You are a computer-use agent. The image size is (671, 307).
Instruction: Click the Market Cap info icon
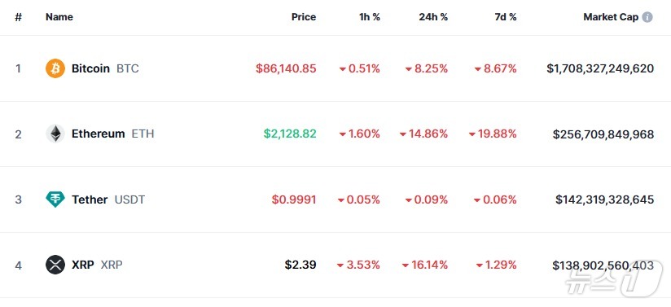(647, 17)
